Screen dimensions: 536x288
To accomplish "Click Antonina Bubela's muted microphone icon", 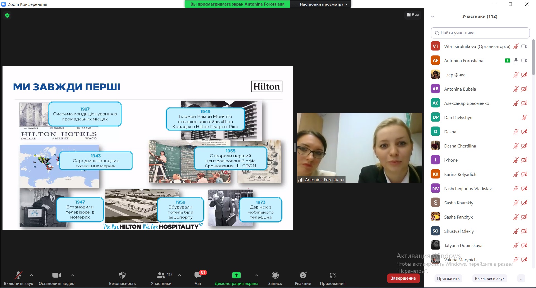I will (516, 89).
